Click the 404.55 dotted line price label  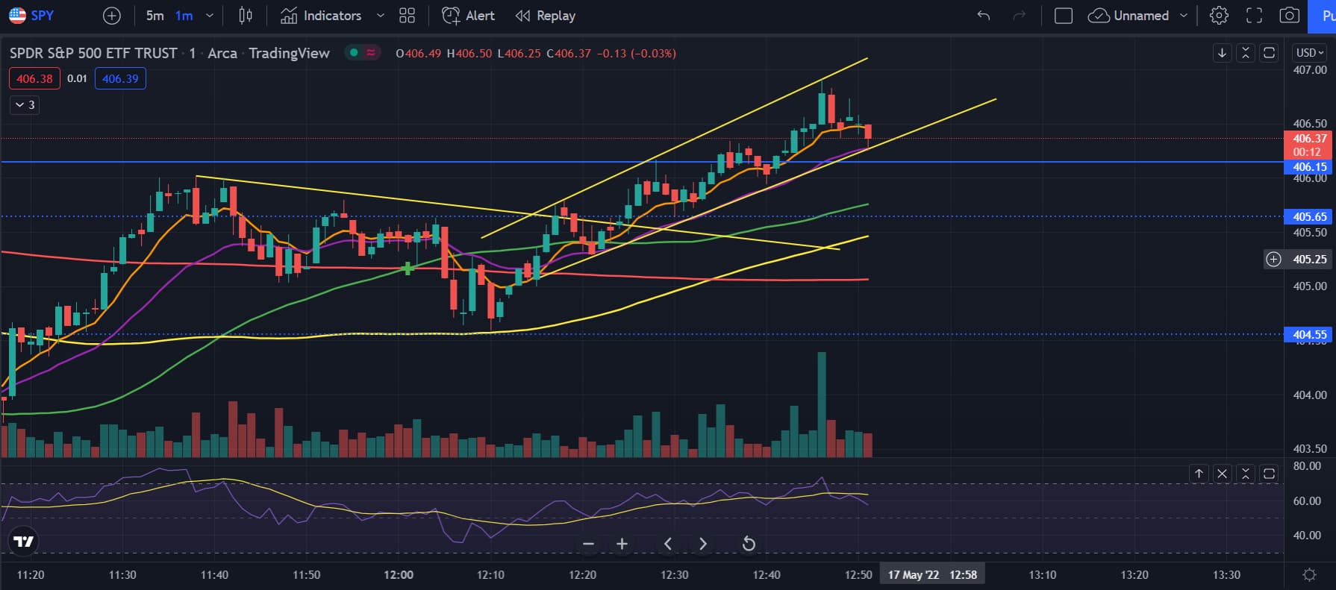[x=1309, y=335]
